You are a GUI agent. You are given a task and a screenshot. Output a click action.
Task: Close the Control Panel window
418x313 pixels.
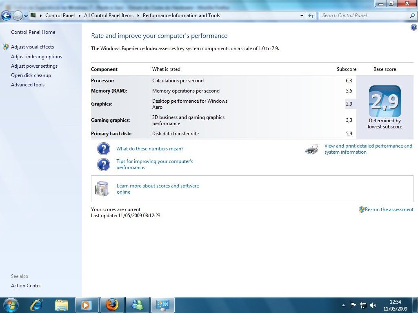pyautogui.click(x=407, y=3)
